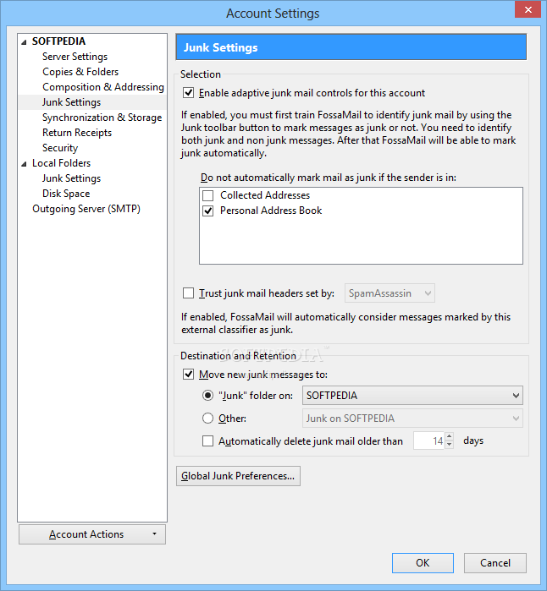Select "Junk" folder on radio button
The height and width of the screenshot is (591, 547).
[x=208, y=396]
